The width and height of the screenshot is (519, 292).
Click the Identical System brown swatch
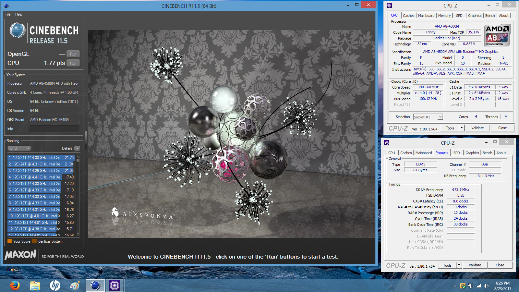click(34, 241)
